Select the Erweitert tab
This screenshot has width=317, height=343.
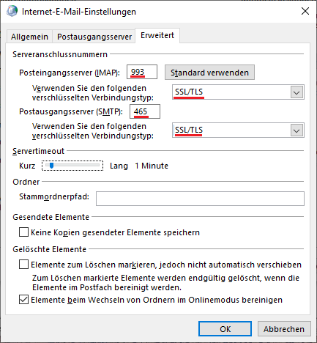click(x=157, y=35)
